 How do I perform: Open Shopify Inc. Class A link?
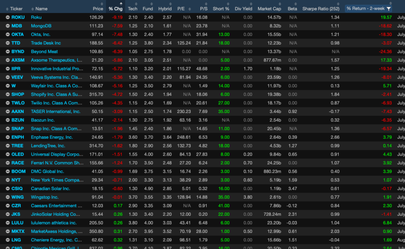click(x=56, y=94)
